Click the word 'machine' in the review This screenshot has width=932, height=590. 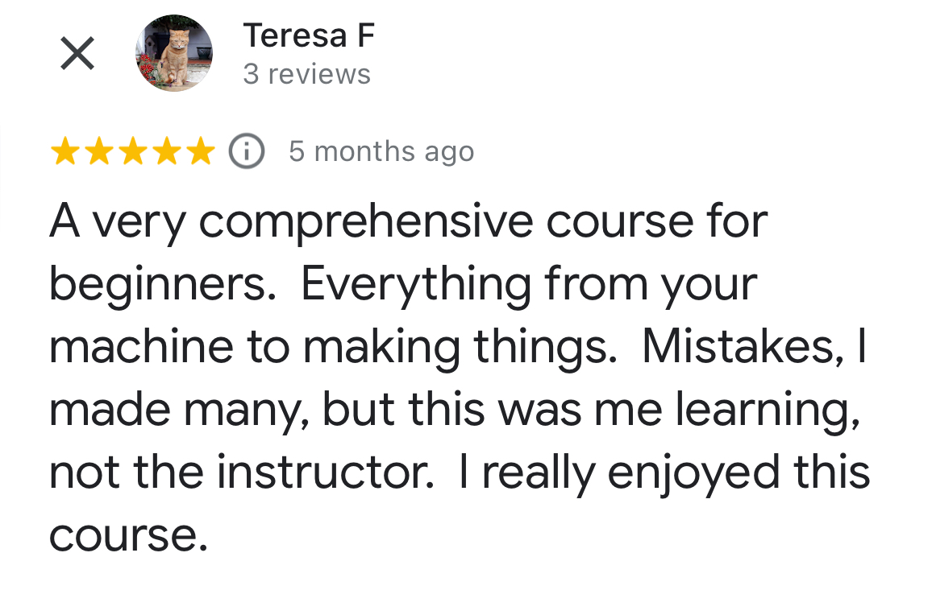click(x=141, y=347)
